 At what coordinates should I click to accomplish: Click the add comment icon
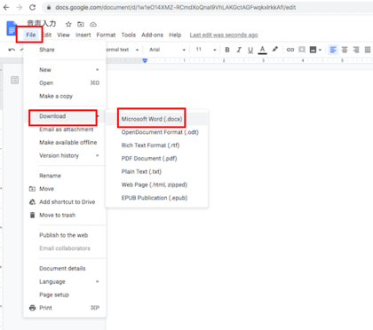(302, 50)
